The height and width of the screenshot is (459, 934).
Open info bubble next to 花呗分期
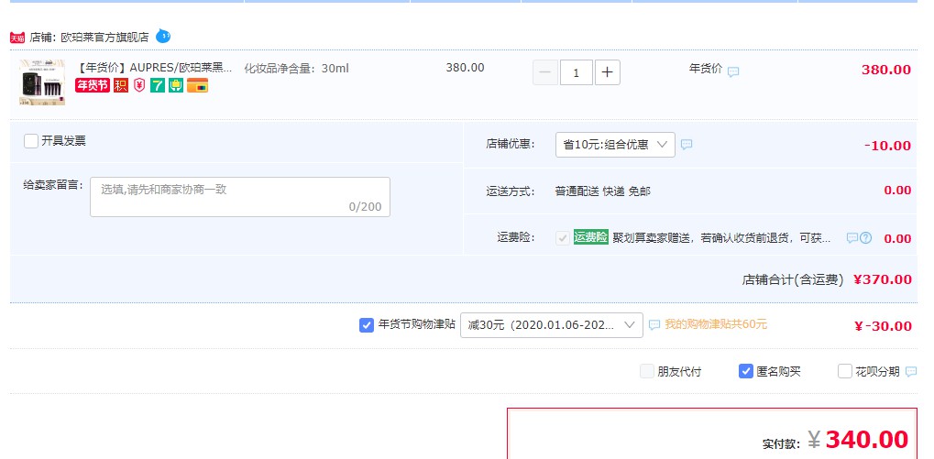click(x=911, y=371)
